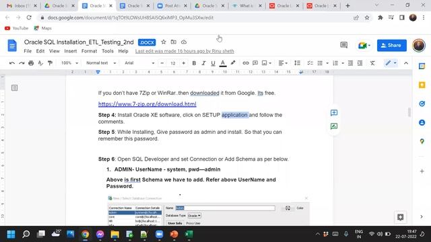Image resolution: width=431 pixels, height=242 pixels.
Task: Redo the last undone edit
Action: pos(22,63)
